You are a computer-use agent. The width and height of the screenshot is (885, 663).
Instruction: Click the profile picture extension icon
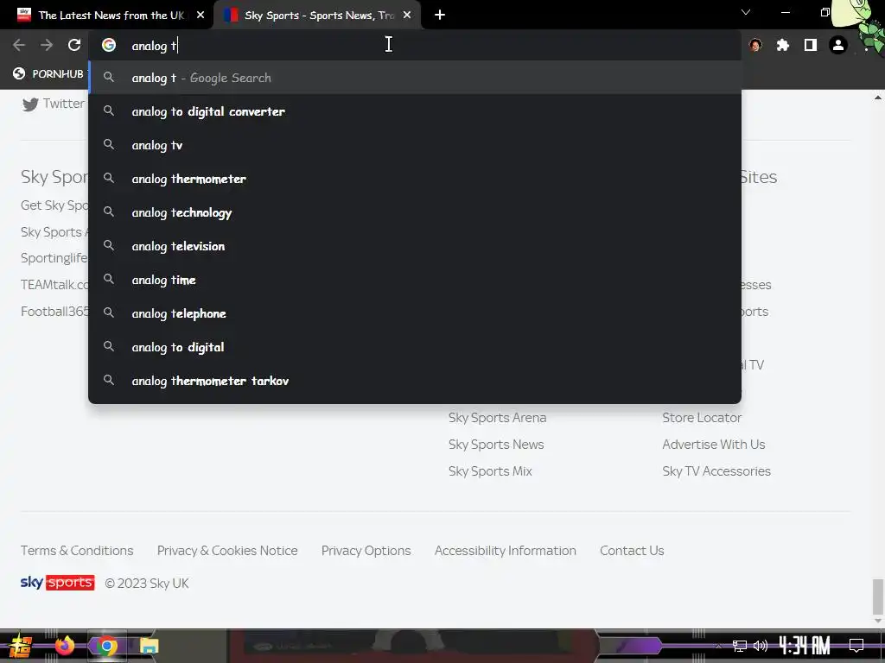pyautogui.click(x=755, y=45)
